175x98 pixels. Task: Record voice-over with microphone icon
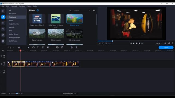(77, 47)
